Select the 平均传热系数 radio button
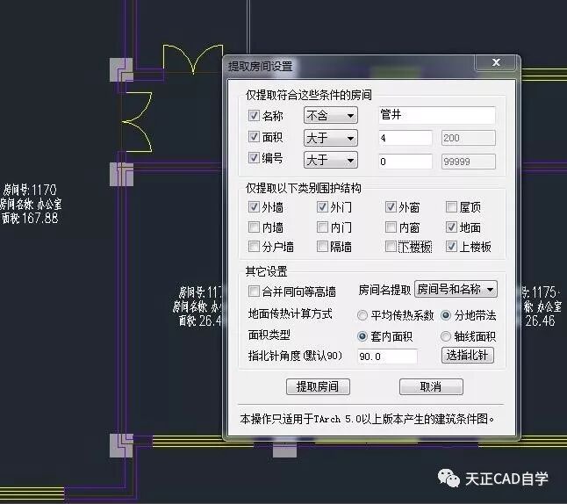This screenshot has width=567, height=504. pos(362,315)
